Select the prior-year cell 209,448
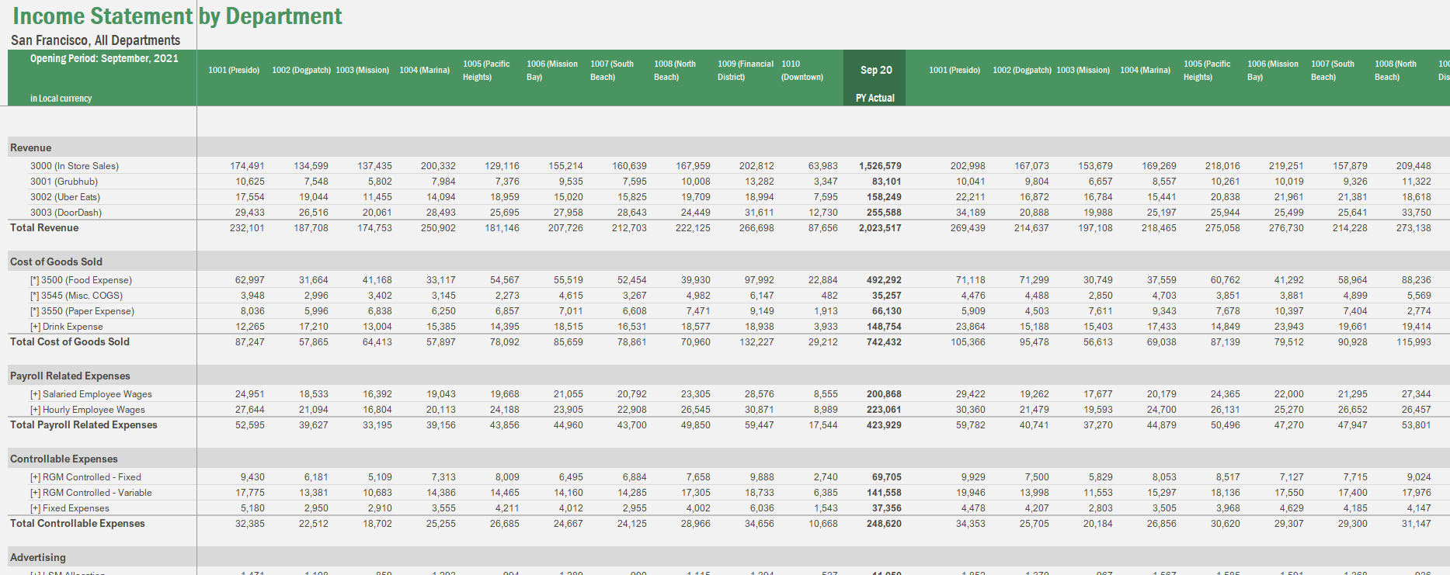 (1413, 166)
